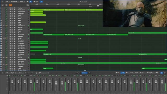Image resolution: width=167 pixels, height=94 pixels.
Task: Click the duplicate track button
Action: tap(6, 5)
